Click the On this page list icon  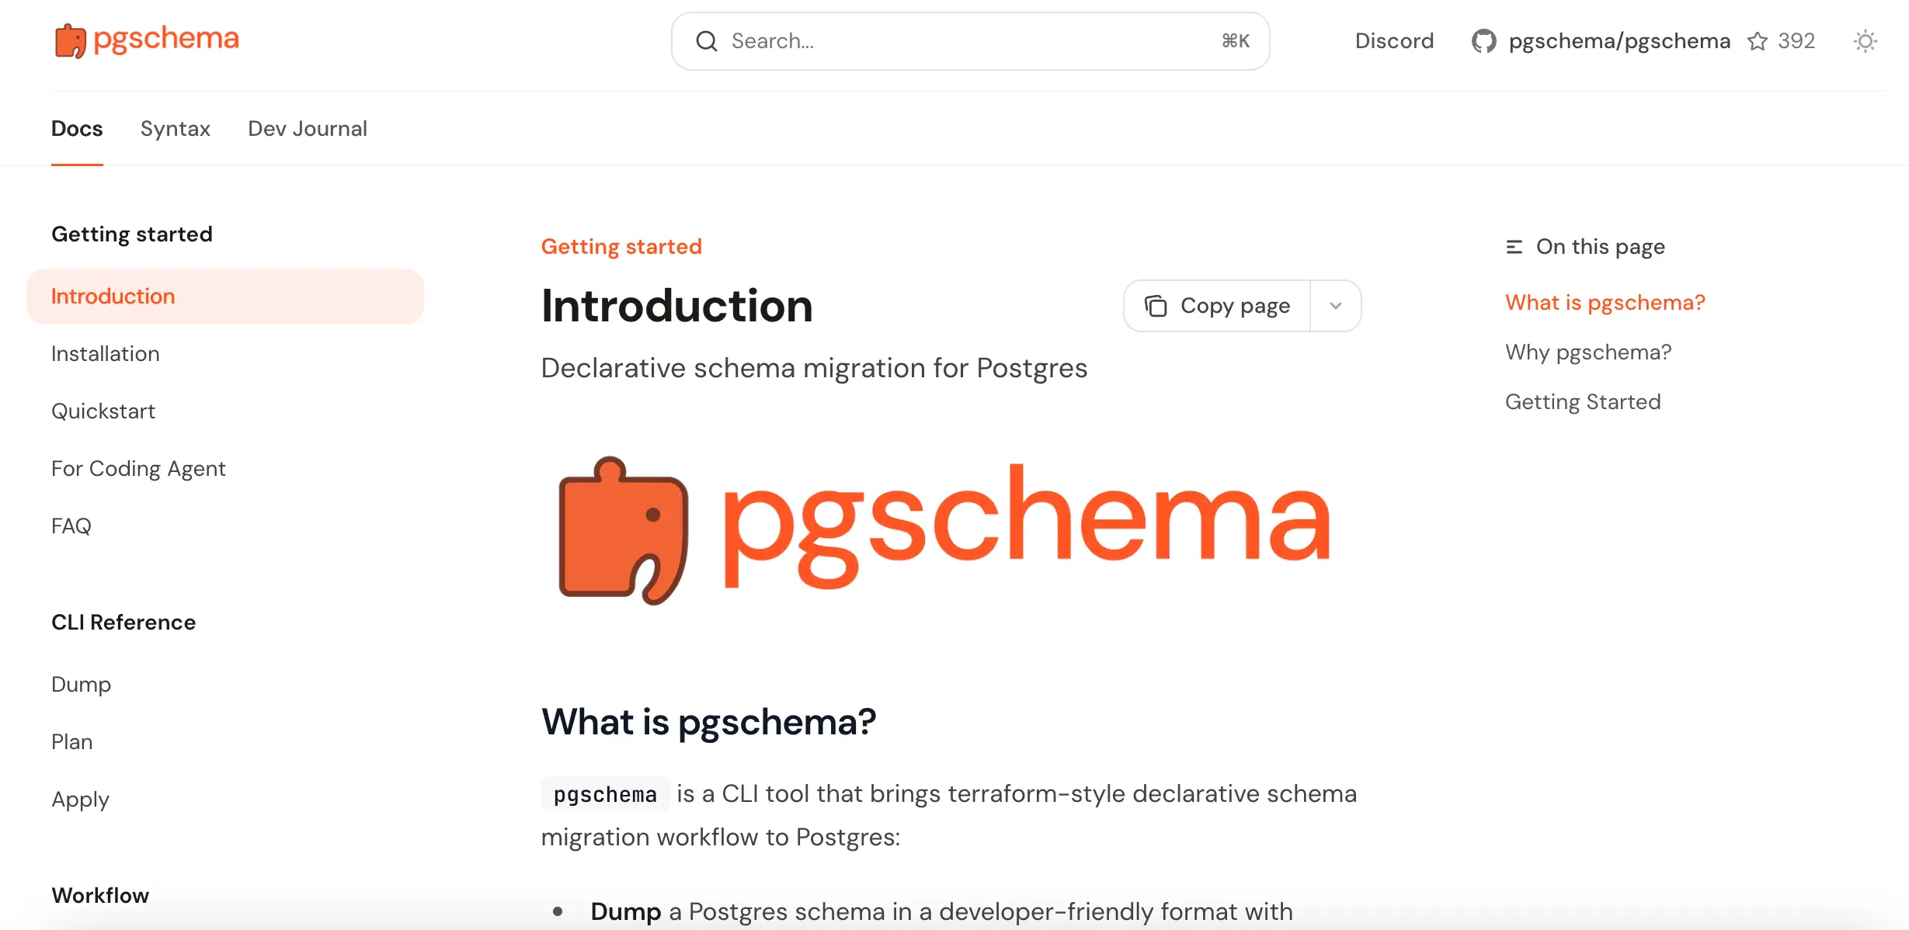point(1513,245)
